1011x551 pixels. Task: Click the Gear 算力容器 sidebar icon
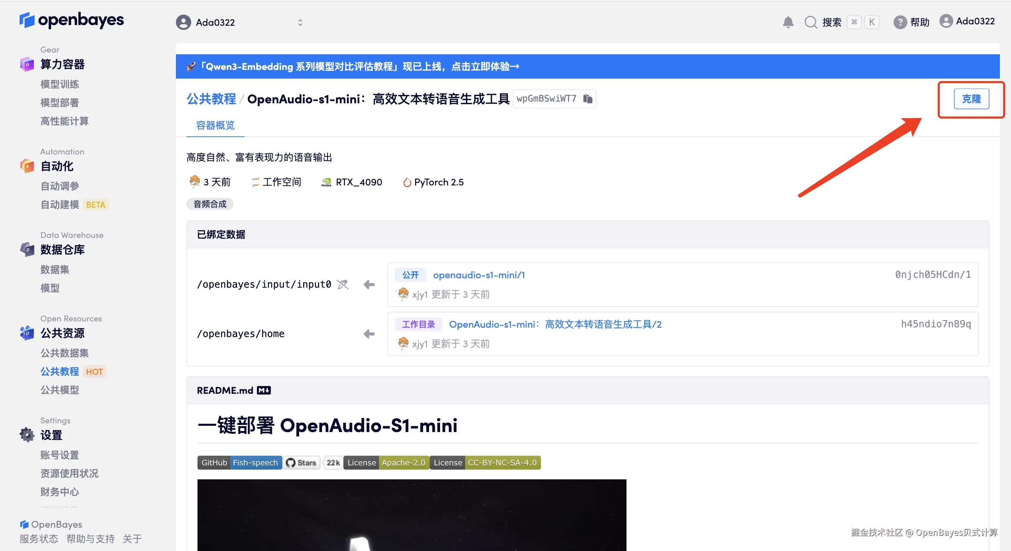click(27, 64)
